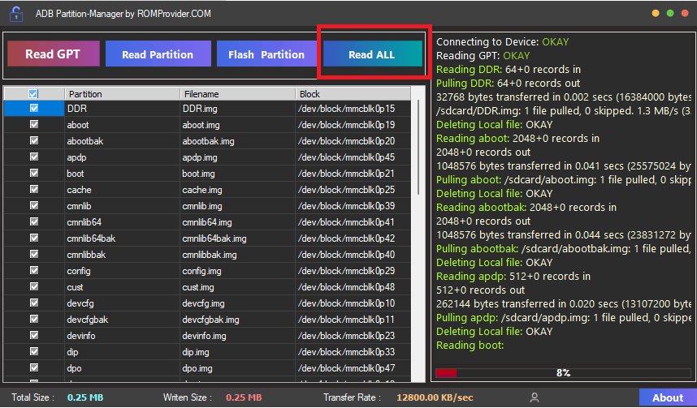This screenshot has width=697, height=408.
Task: Uncheck the cust partition checkbox
Action: click(34, 286)
